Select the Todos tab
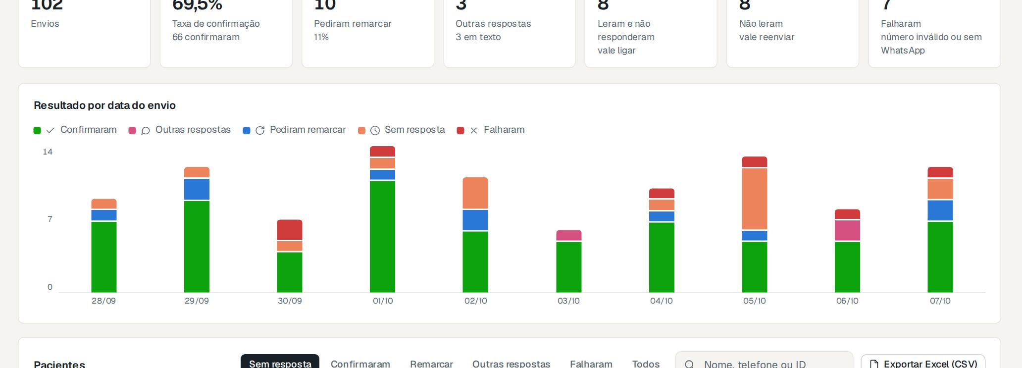The width and height of the screenshot is (1022, 368). [x=646, y=363]
